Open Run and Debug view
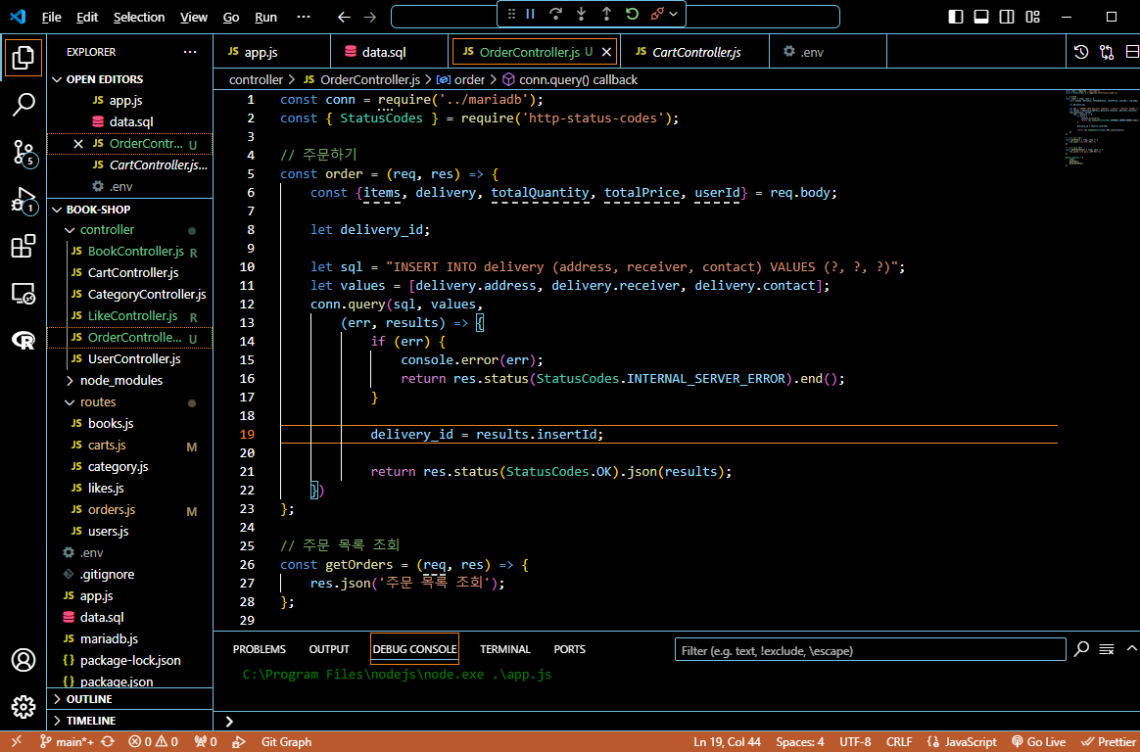Image resolution: width=1140 pixels, height=752 pixels. click(x=24, y=200)
